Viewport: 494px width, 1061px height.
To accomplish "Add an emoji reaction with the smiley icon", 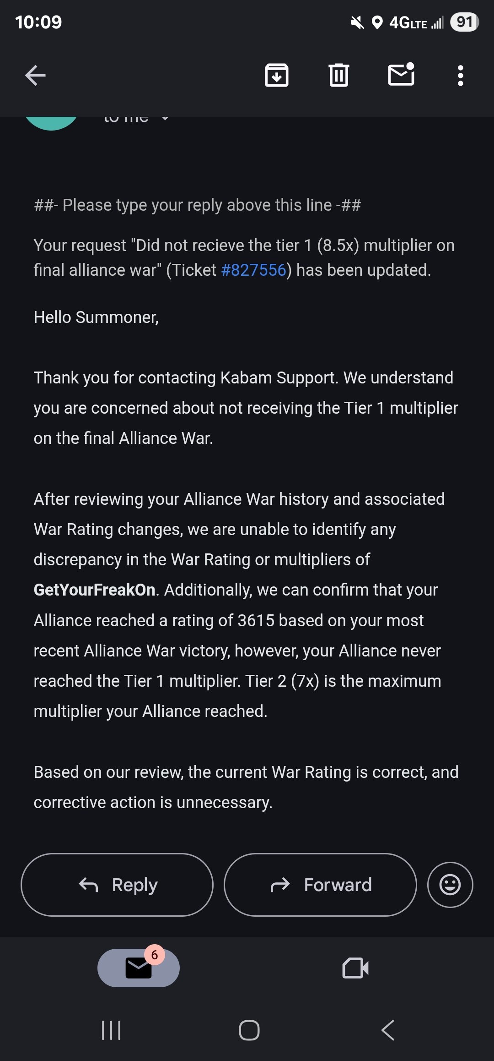I will click(450, 885).
